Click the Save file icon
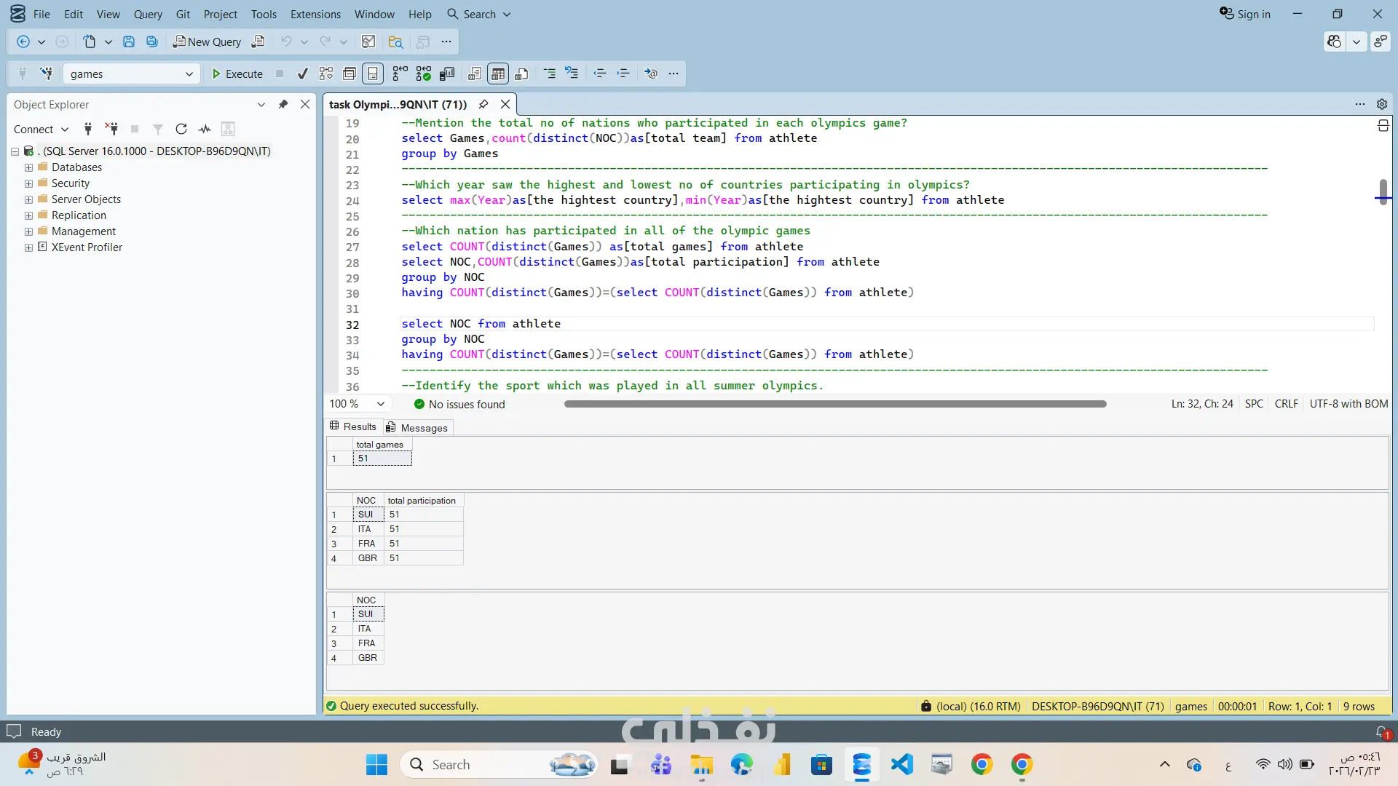This screenshot has height=786, width=1398. [x=129, y=41]
